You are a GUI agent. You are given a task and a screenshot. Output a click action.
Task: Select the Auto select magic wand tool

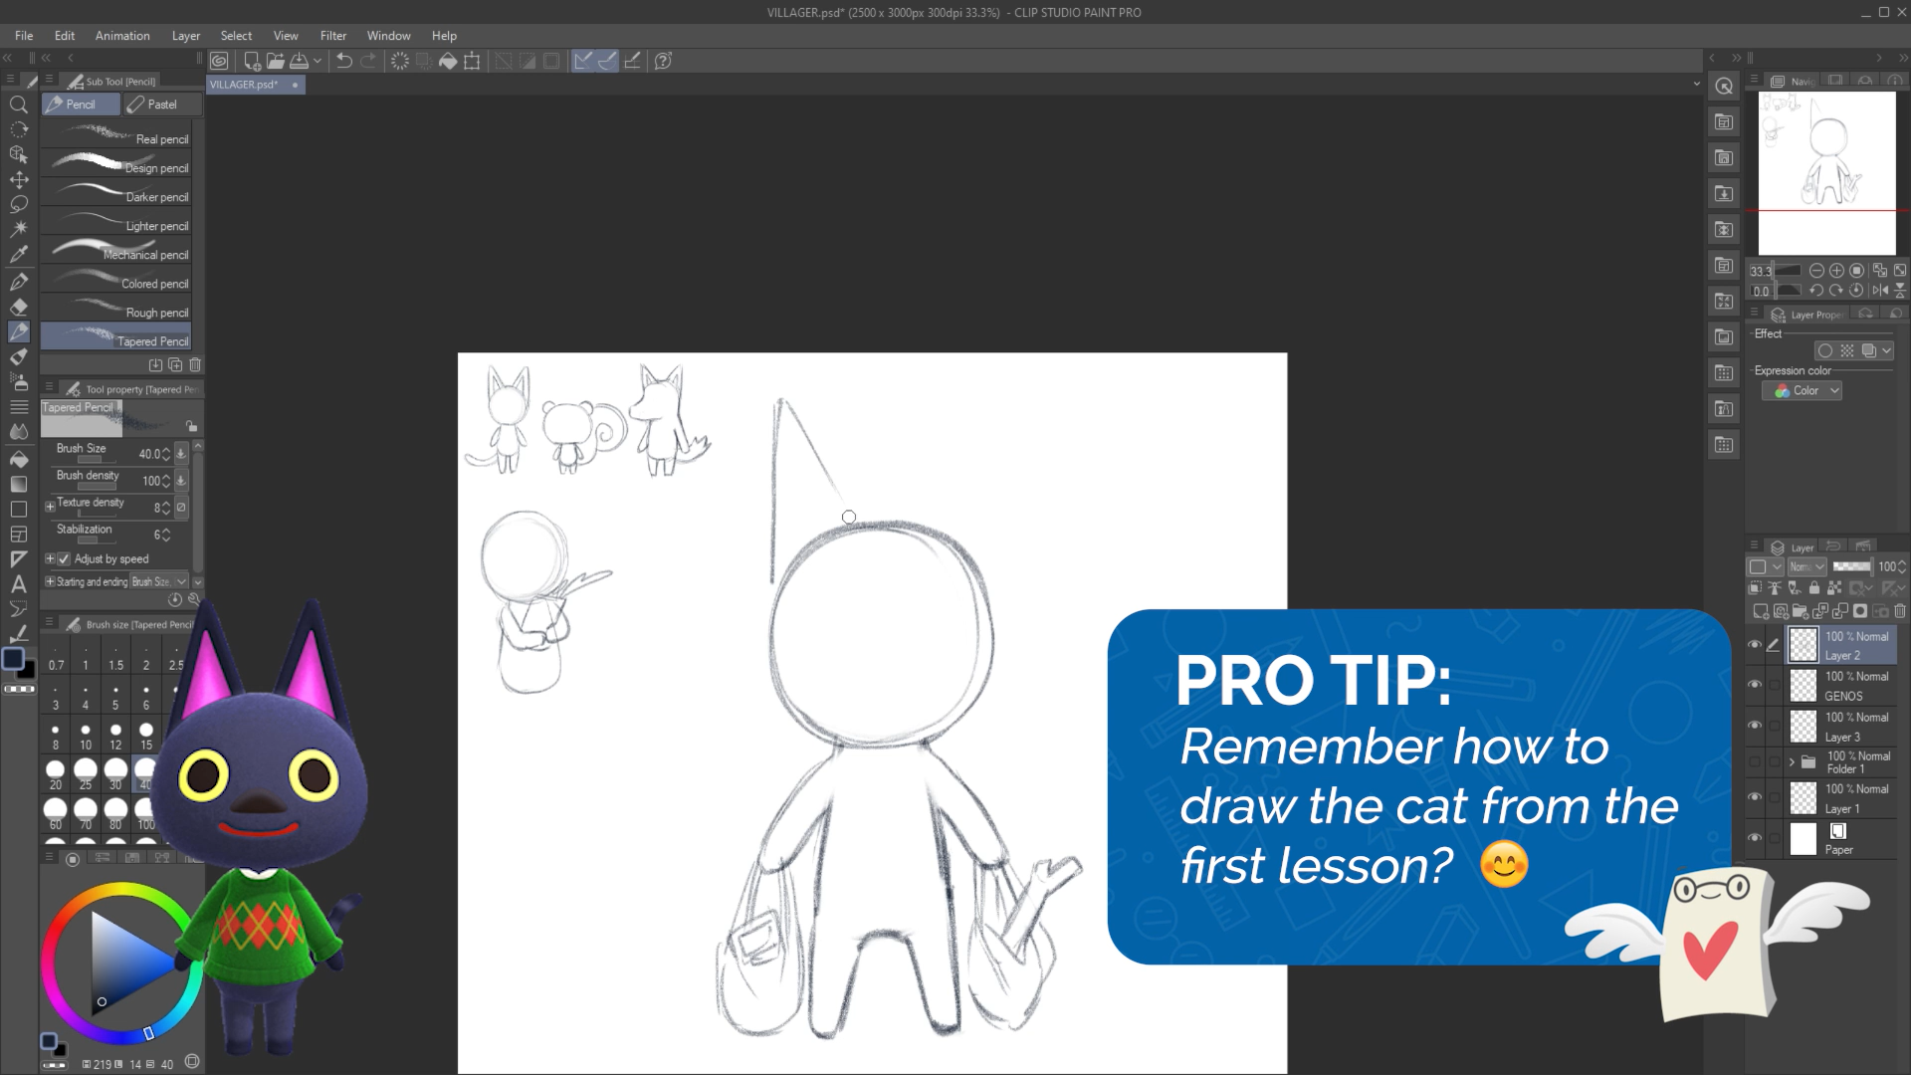click(x=18, y=230)
